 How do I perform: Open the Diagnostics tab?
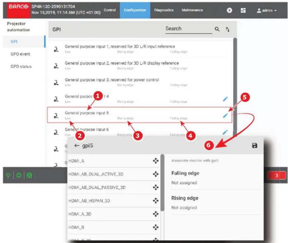pos(164,10)
